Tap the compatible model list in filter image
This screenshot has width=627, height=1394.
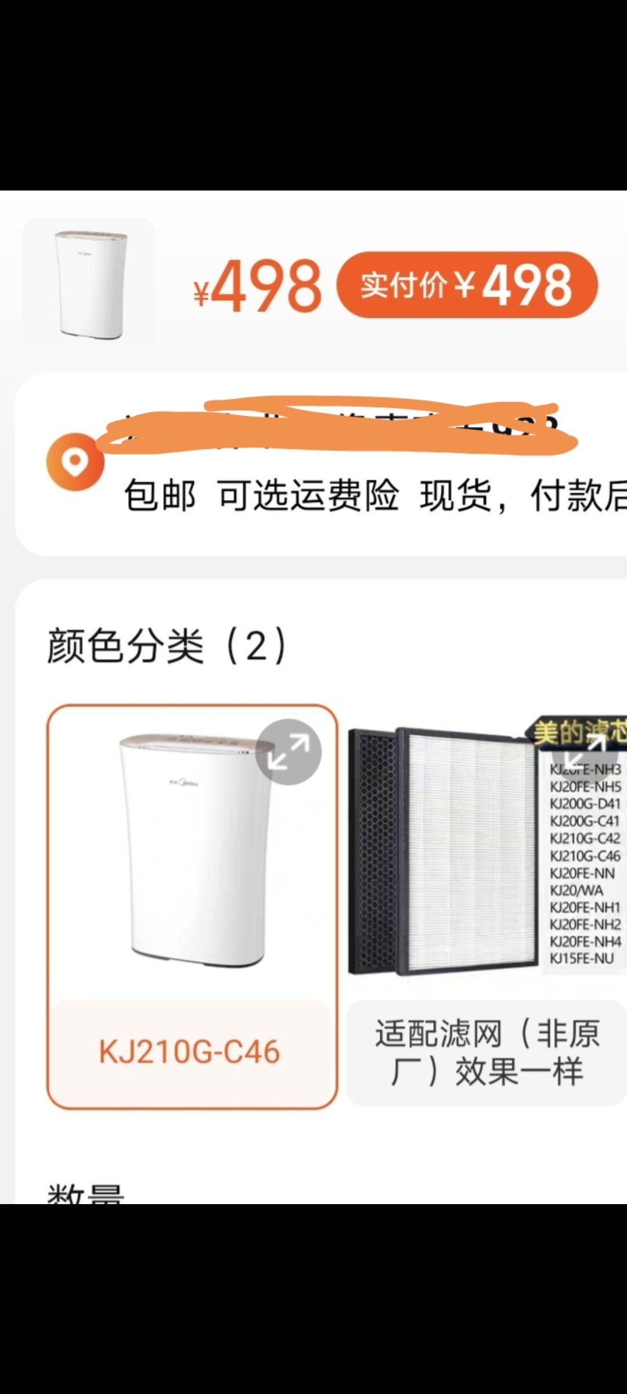coord(585,864)
